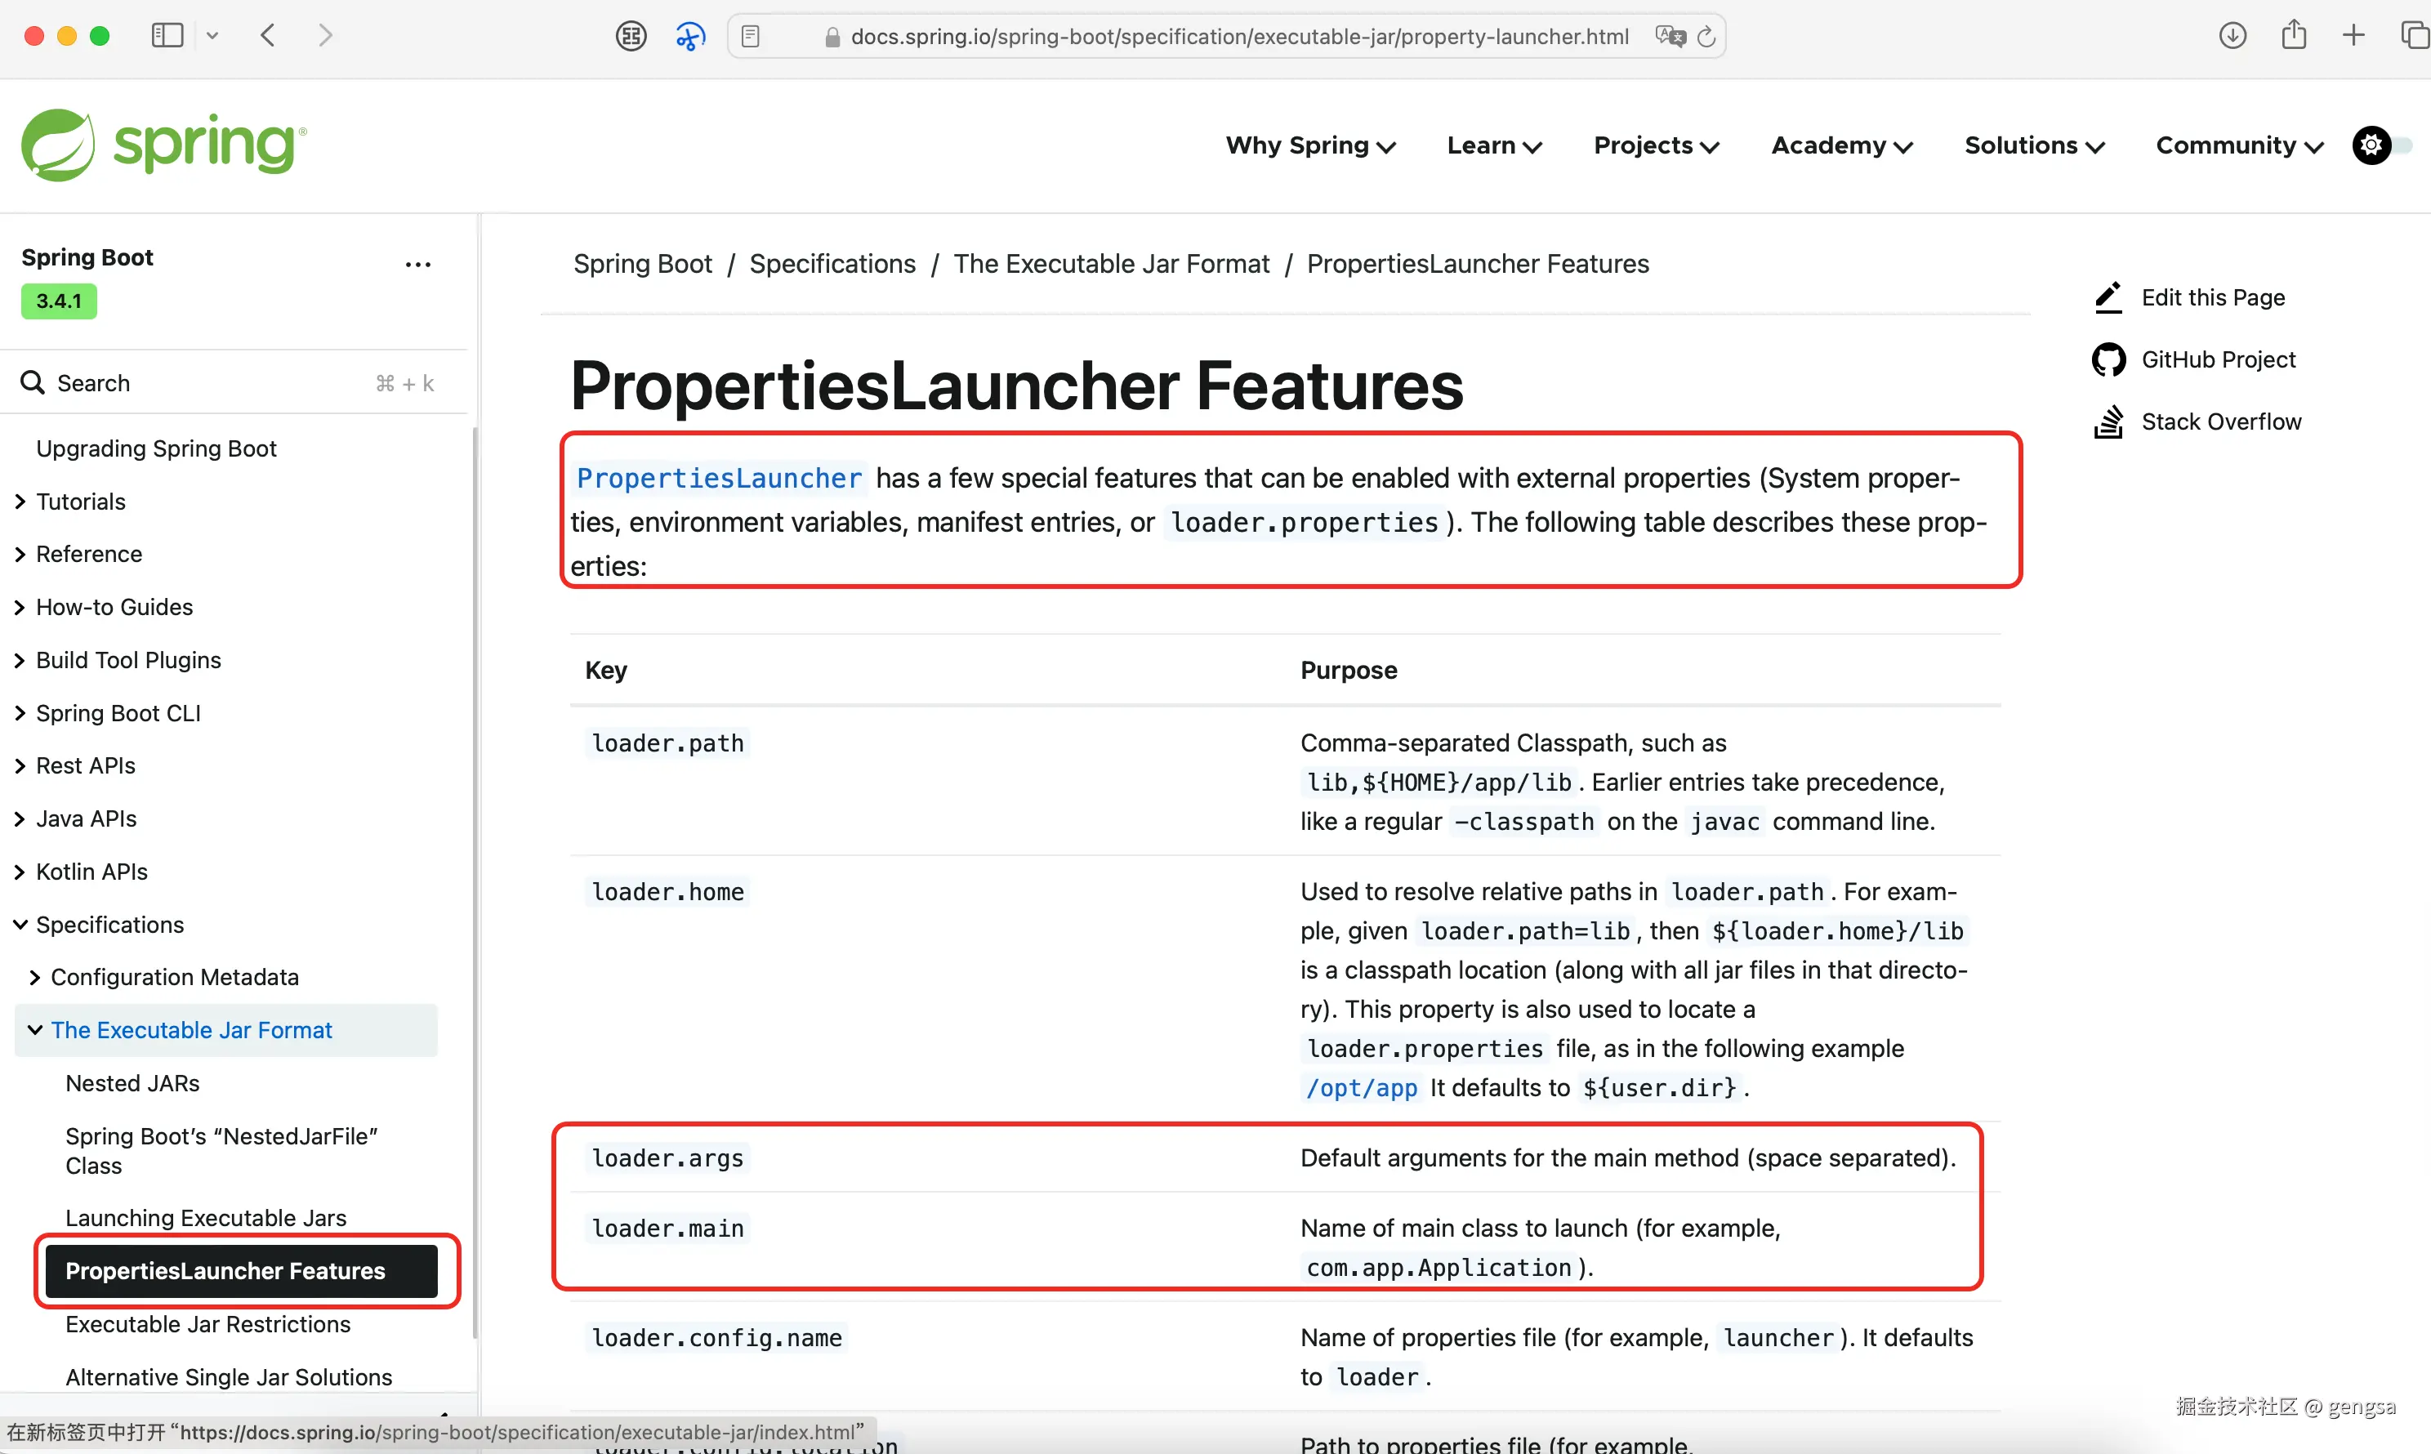
Task: Collapse the Specifications tree section
Action: 20,924
